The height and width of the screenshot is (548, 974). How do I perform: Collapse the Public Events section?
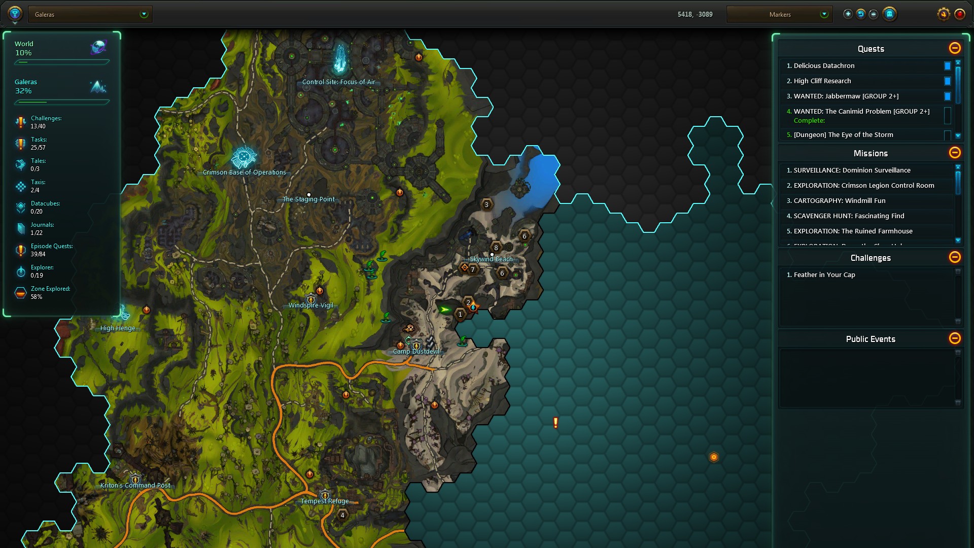(x=955, y=338)
